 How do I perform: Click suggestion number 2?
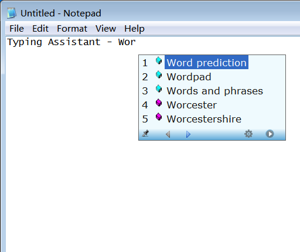(145, 77)
